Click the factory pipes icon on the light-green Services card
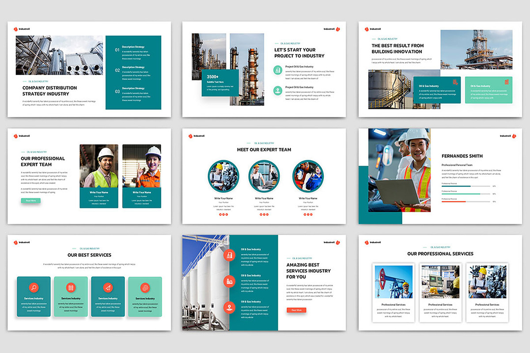Screen dimensions: 530x353 (71, 288)
